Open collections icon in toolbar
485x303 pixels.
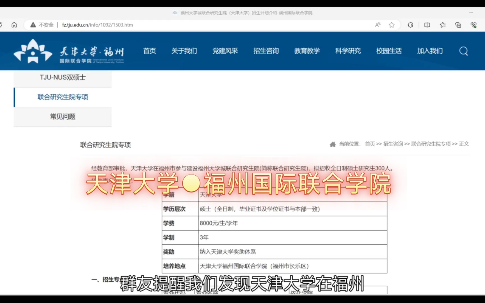458,25
